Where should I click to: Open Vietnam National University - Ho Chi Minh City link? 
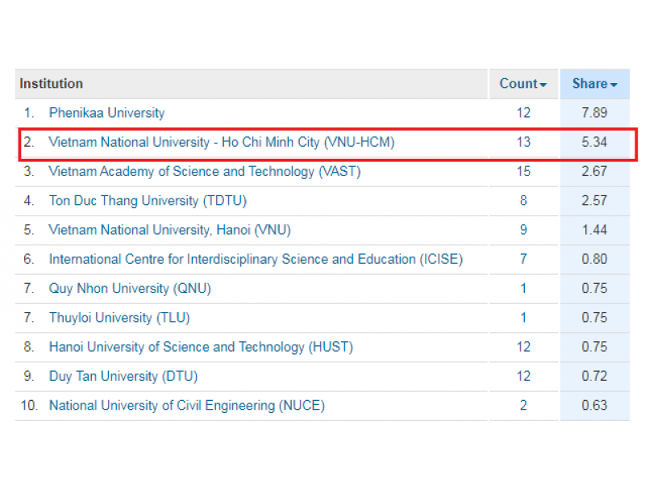click(222, 142)
